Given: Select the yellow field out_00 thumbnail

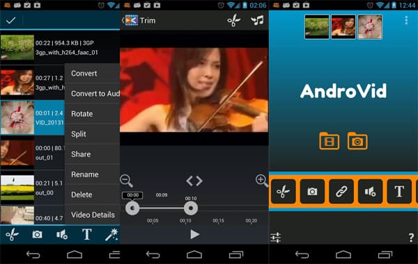Looking at the screenshot, I should pyautogui.click(x=17, y=188).
